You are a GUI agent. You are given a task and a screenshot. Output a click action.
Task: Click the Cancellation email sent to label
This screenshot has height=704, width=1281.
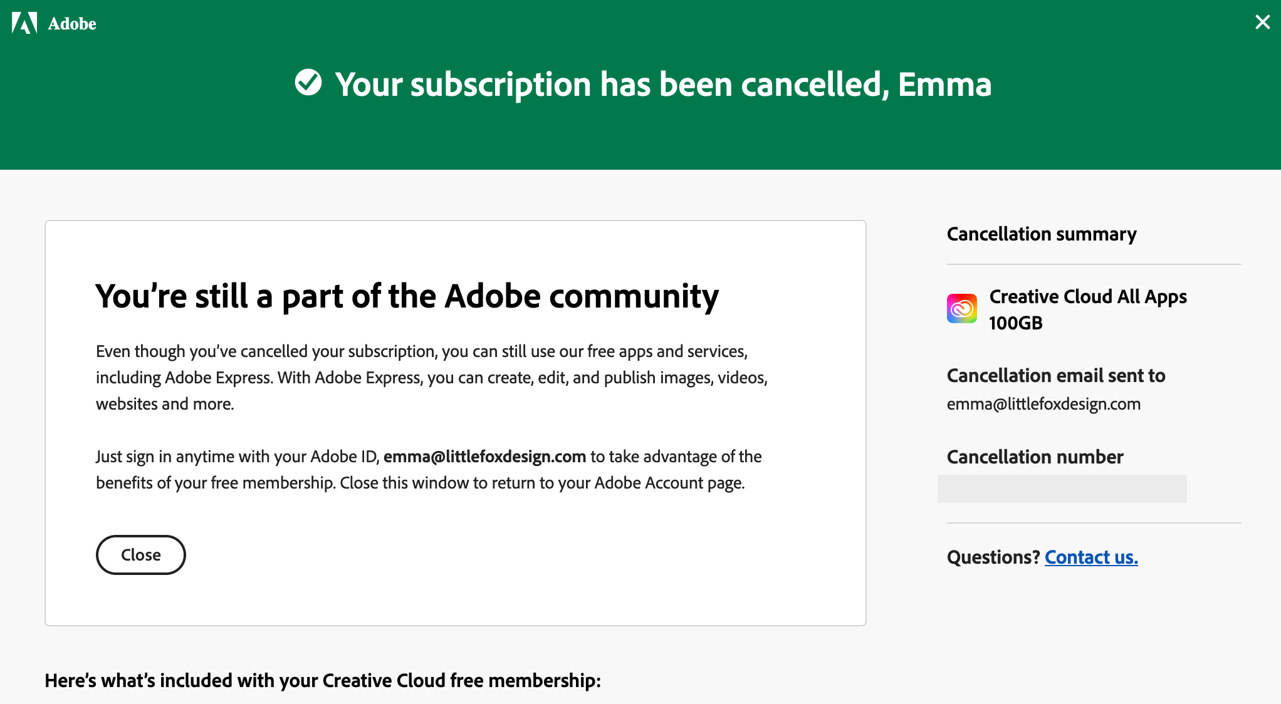pyautogui.click(x=1056, y=376)
